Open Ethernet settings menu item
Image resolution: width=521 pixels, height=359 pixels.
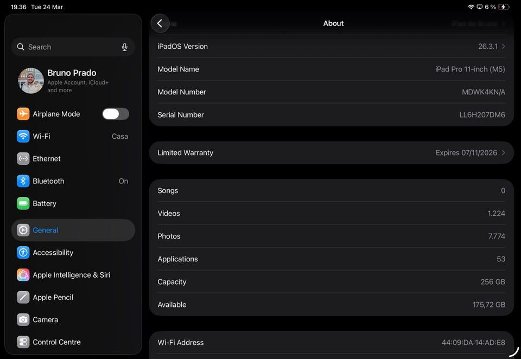(73, 159)
